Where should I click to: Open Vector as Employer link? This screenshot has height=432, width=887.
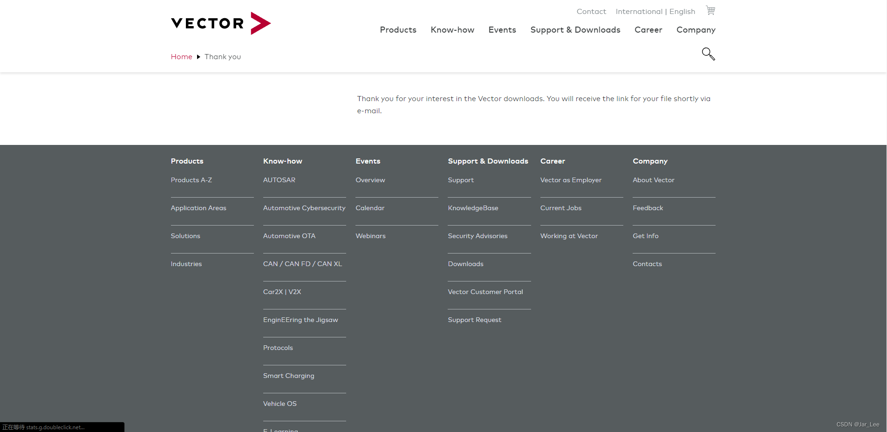coord(571,180)
